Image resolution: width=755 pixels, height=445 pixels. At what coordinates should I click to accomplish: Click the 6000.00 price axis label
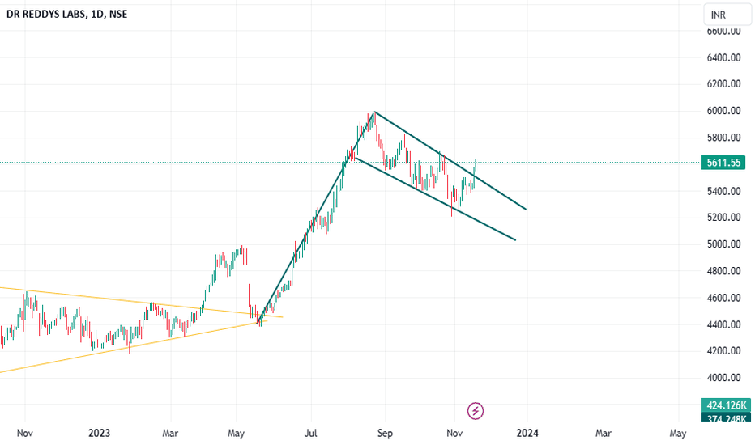click(723, 111)
